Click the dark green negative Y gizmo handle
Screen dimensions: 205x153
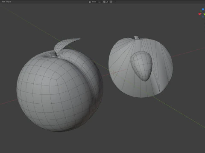tap(201, 11)
